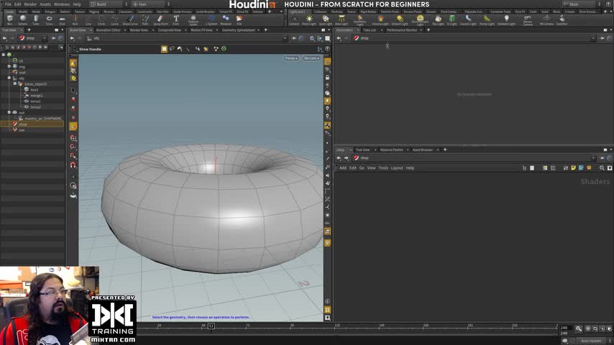Add a Sky Light from shelf
The width and height of the screenshot is (614, 345).
click(x=438, y=20)
